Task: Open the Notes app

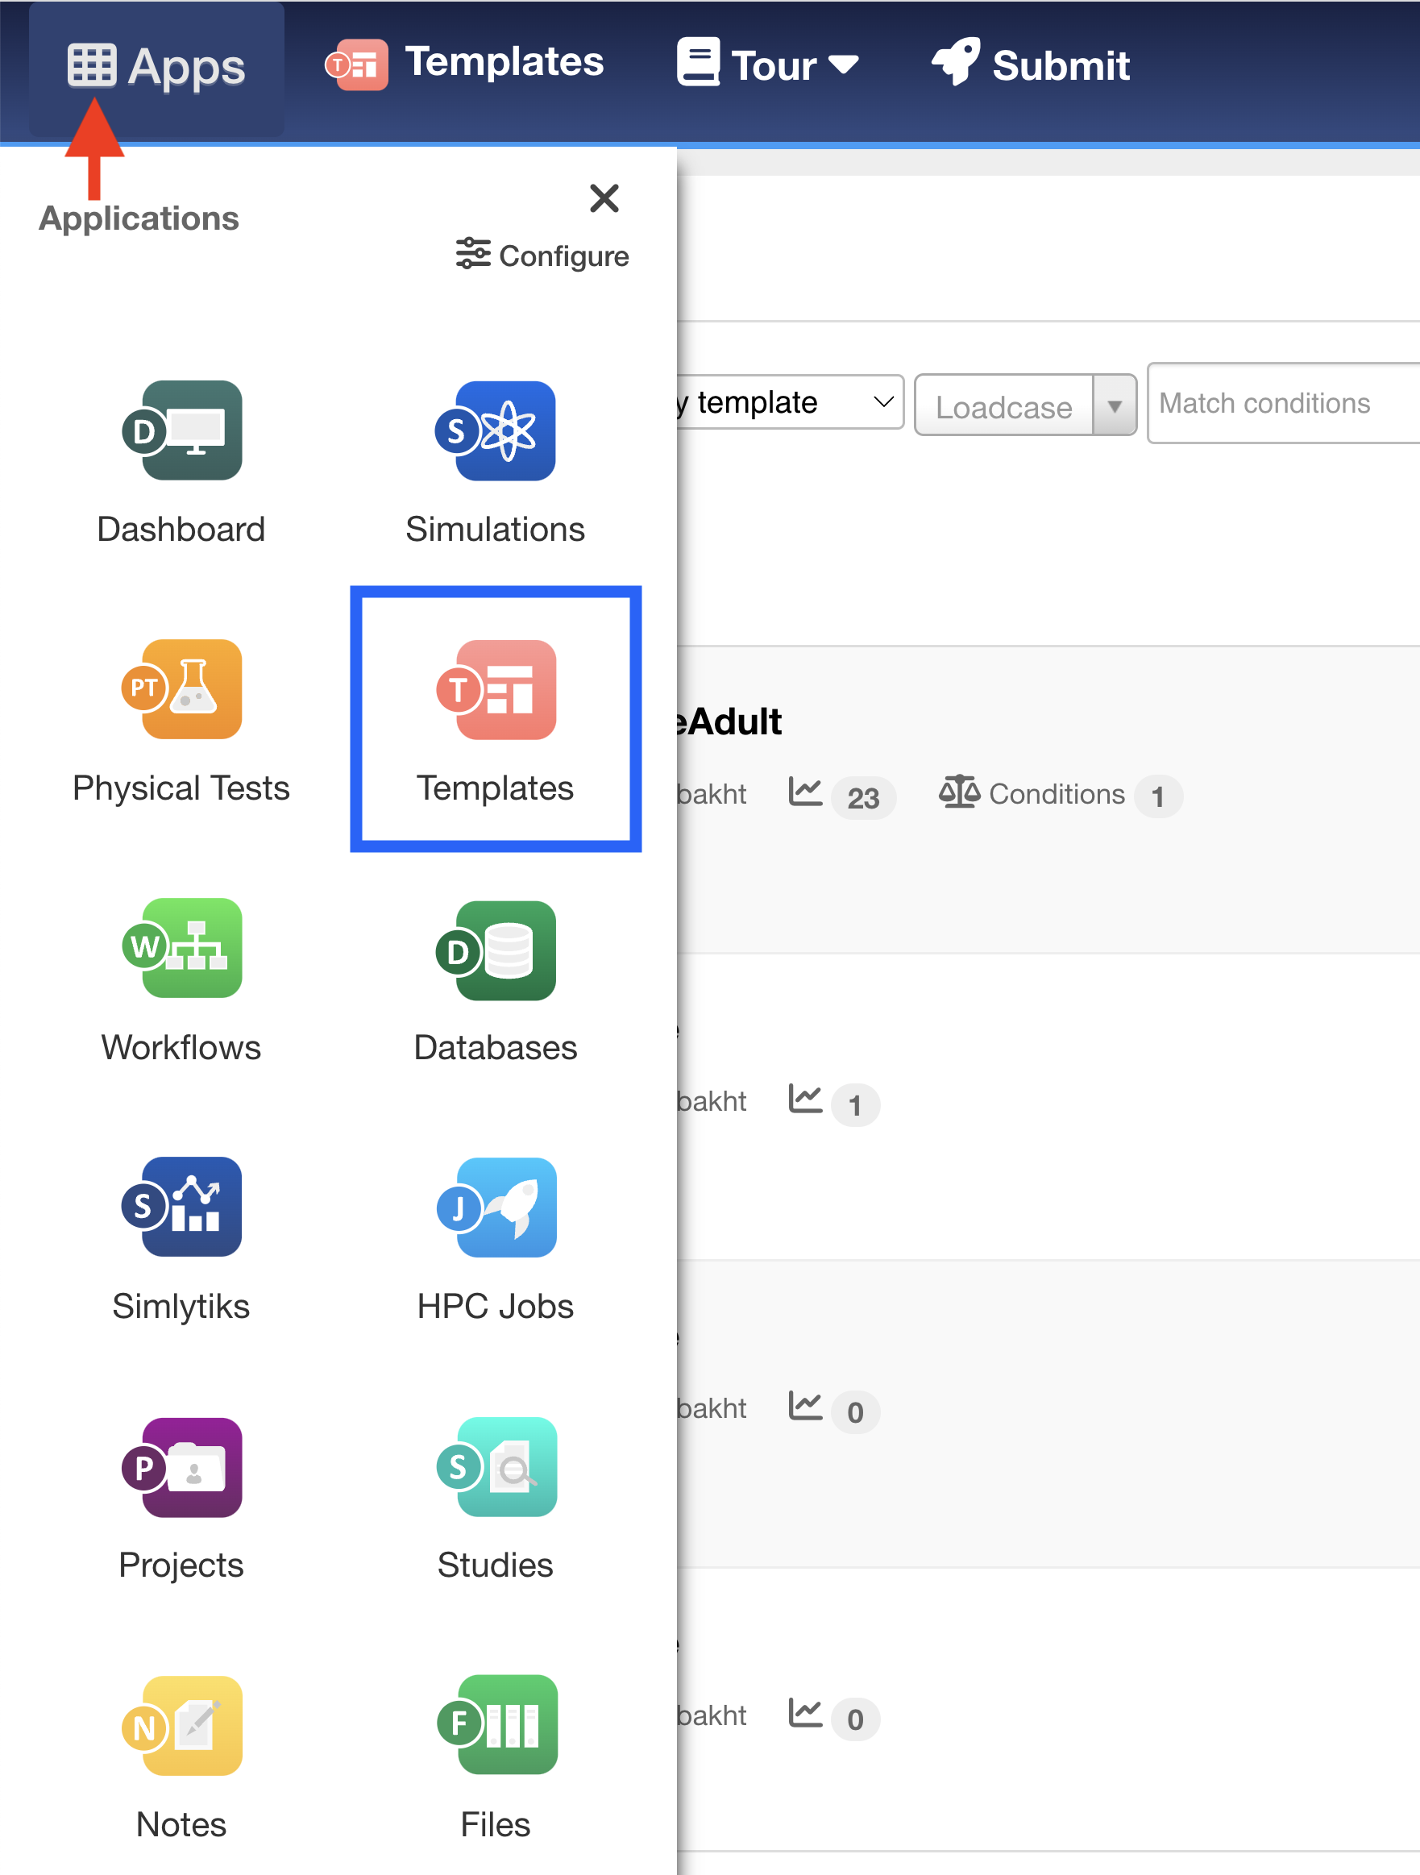Action: [181, 1757]
